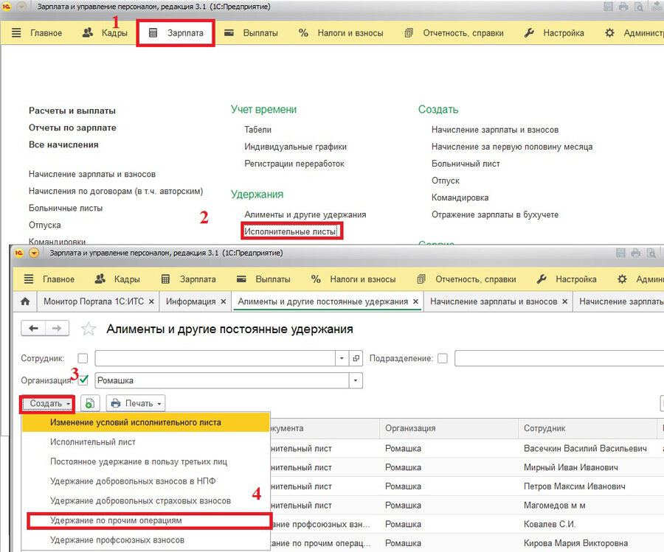Select Постоянное удержание в пользу третьих лиц
664x552 pixels.
coord(145,461)
